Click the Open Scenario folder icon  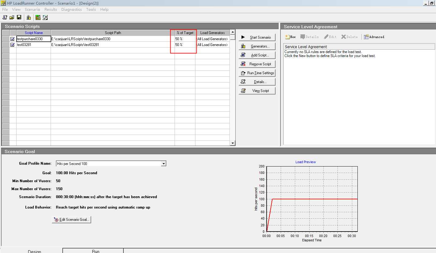(12, 17)
